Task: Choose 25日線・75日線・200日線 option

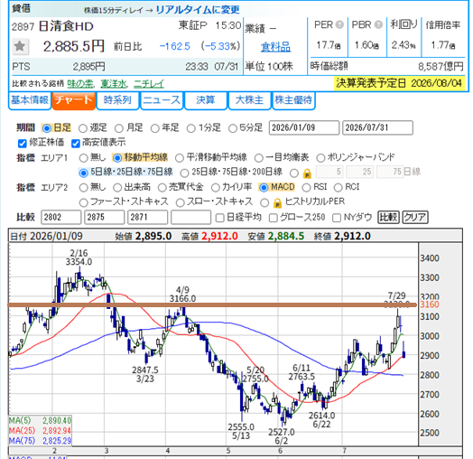Action: [x=184, y=173]
